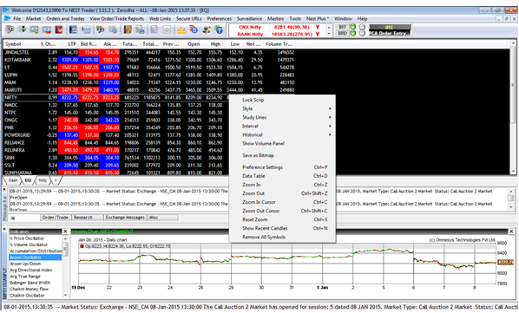Step index ticker down arrow

pos(329,34)
